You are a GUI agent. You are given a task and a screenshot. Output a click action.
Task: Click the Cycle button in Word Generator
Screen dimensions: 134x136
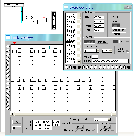point(116,18)
